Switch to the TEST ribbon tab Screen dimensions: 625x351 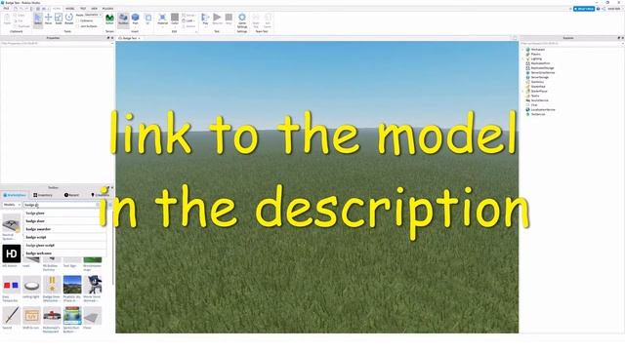[x=83, y=9]
